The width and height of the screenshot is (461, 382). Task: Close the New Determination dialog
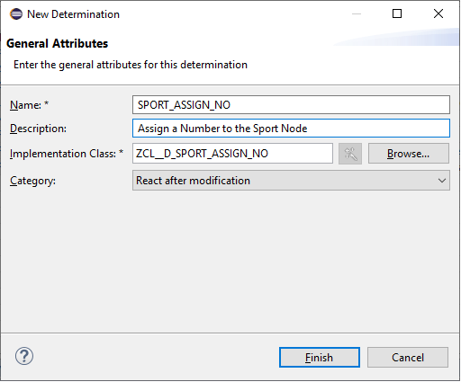[438, 13]
